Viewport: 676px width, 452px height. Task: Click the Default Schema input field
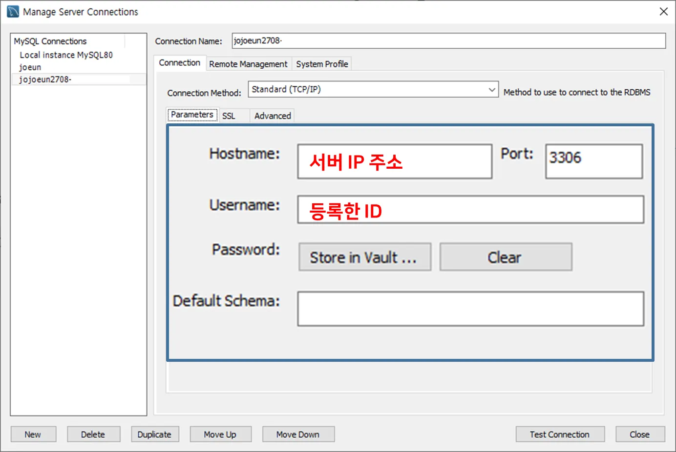coord(471,309)
